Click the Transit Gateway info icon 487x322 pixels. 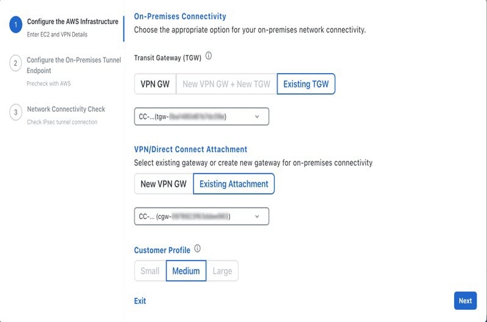(x=209, y=57)
